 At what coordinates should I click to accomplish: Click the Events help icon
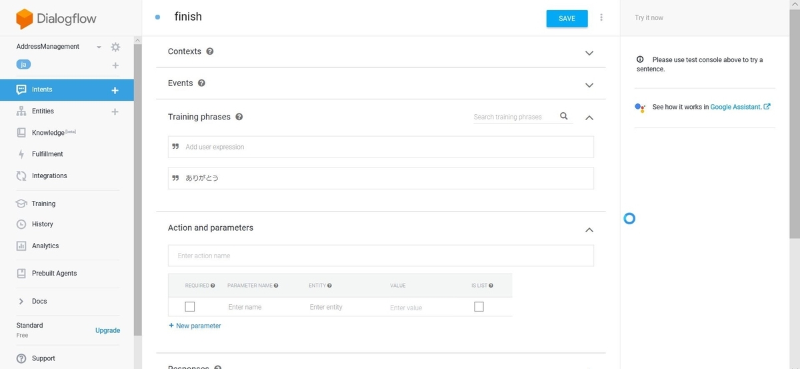coord(201,83)
